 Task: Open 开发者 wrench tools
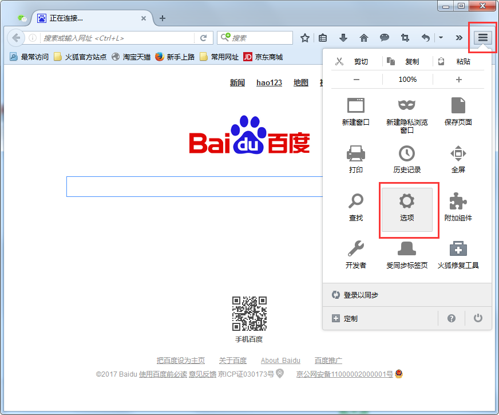(356, 255)
